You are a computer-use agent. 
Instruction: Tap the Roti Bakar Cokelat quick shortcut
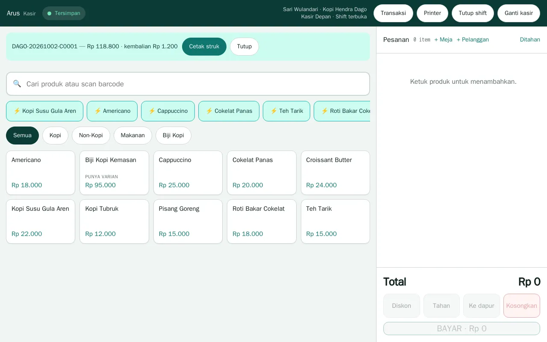[342, 111]
